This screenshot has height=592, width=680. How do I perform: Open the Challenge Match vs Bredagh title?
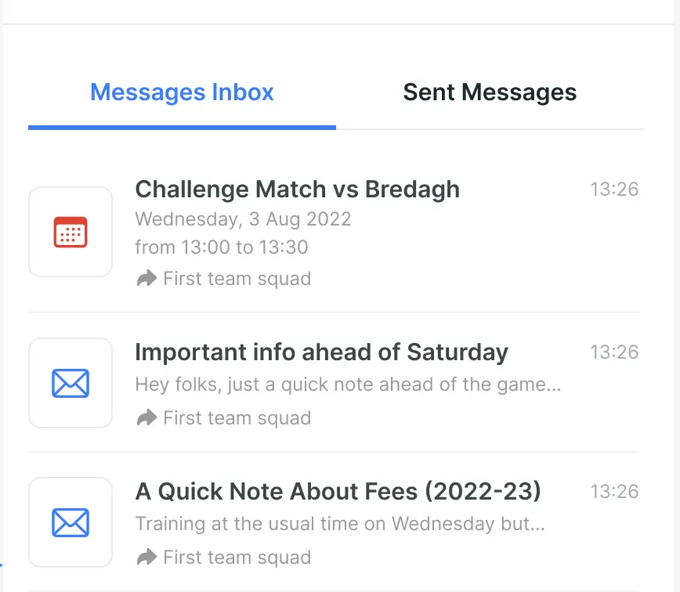297,190
